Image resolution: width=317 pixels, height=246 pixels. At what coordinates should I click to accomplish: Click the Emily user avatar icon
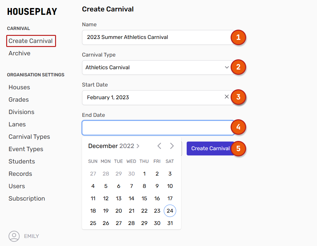tap(14, 236)
